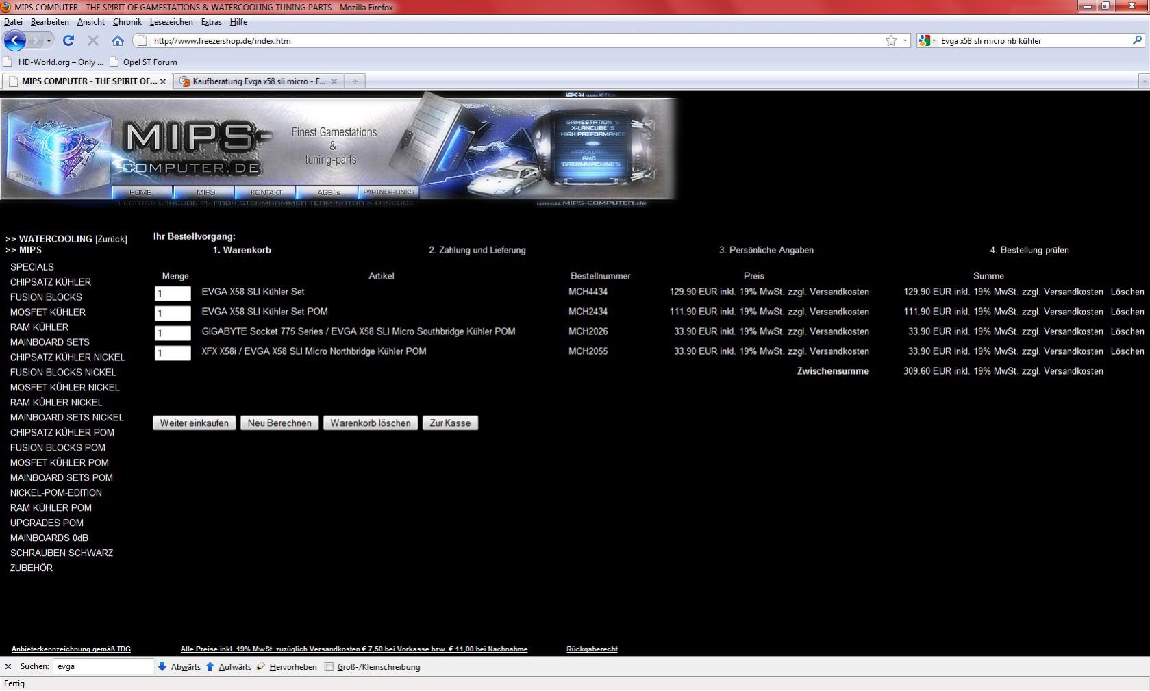Open the HD-World.org bookmark
The width and height of the screenshot is (1150, 691).
pos(53,62)
